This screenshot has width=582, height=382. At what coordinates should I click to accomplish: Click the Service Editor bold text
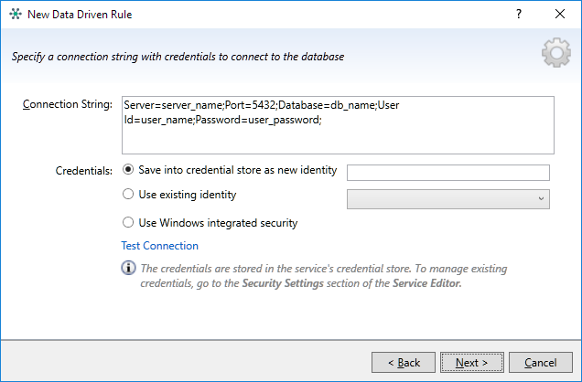pyautogui.click(x=426, y=283)
